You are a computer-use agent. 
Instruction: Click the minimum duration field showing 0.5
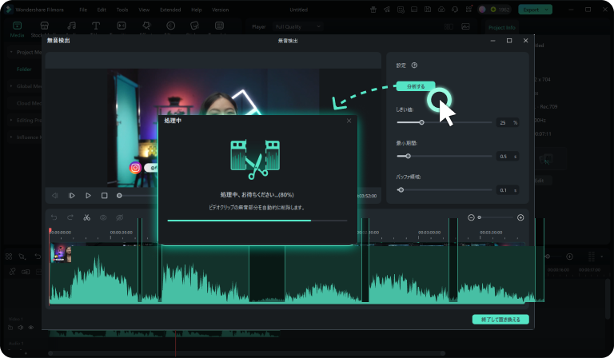pos(508,156)
